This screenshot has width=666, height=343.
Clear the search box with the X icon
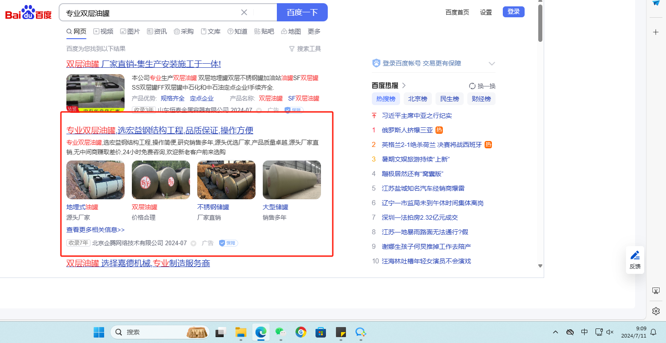pos(244,12)
